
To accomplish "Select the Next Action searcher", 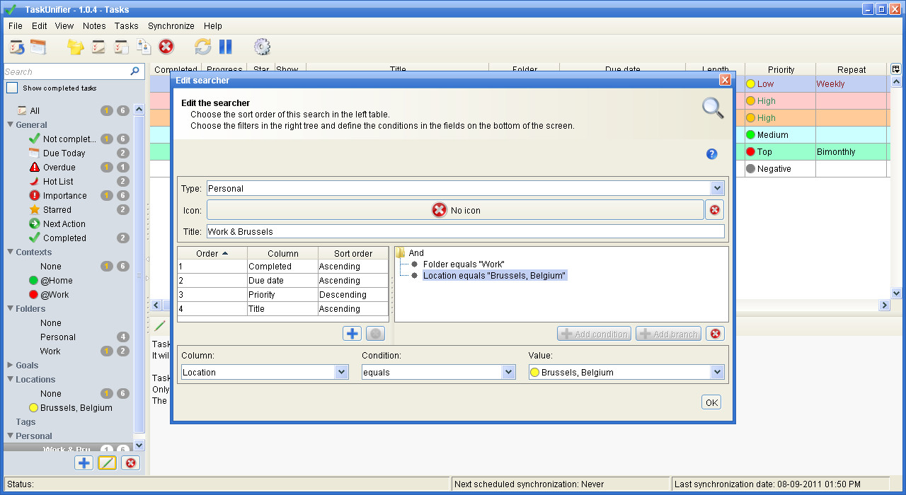I will (x=64, y=224).
